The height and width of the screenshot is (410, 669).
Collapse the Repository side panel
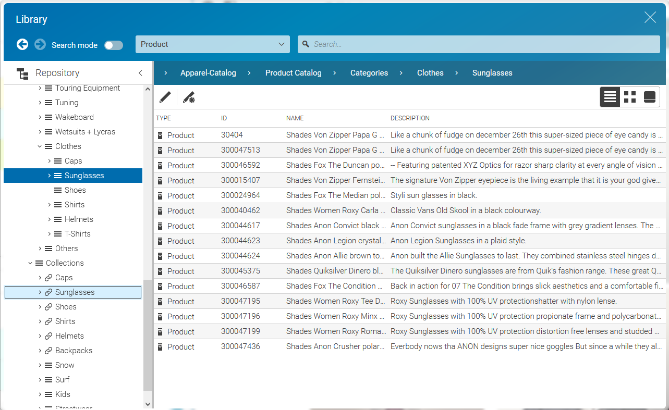click(x=140, y=73)
